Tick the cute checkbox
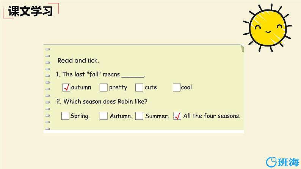The height and width of the screenshot is (169, 301). pyautogui.click(x=139, y=87)
